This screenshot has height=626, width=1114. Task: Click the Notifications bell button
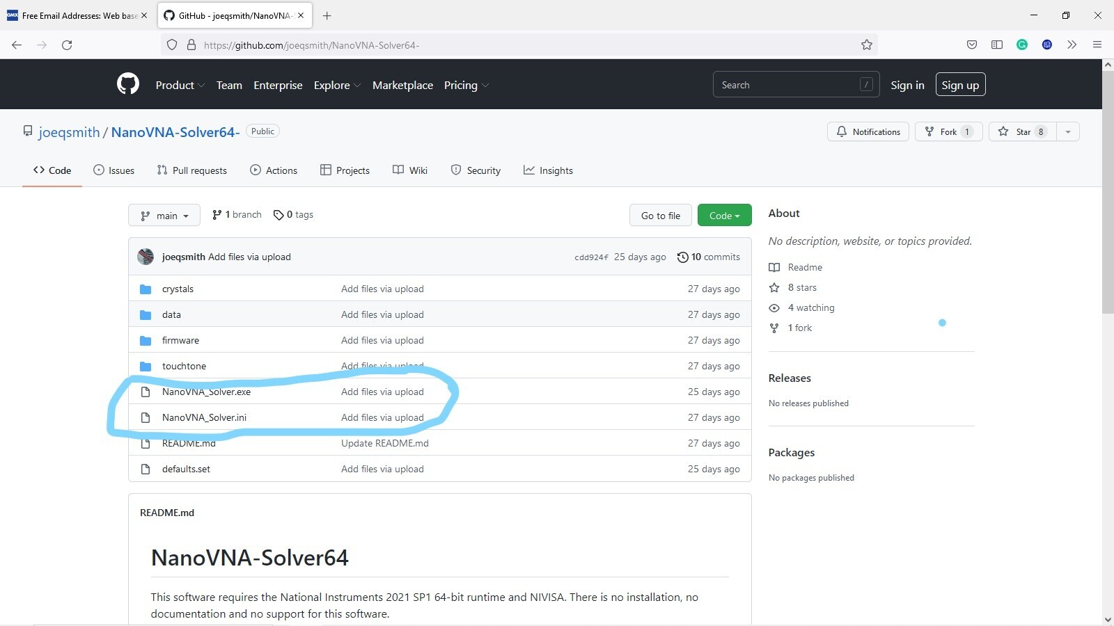click(868, 131)
